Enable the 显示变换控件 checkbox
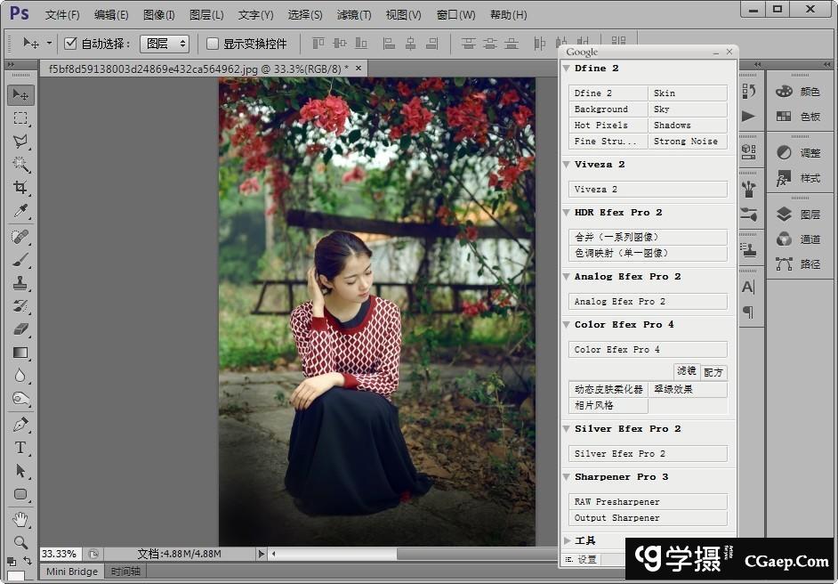This screenshot has height=584, width=838. (x=213, y=44)
